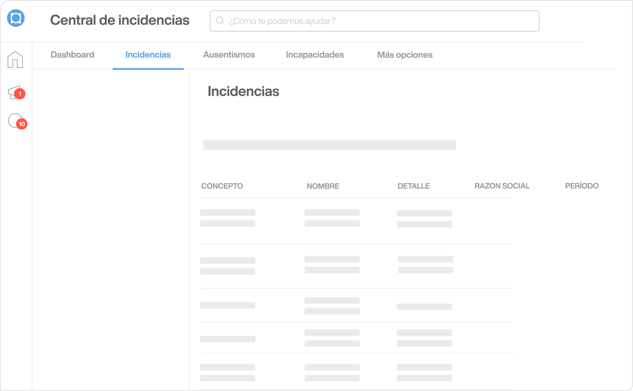Open the Ausentismos tab

[x=229, y=55]
